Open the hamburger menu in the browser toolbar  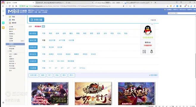195,6
